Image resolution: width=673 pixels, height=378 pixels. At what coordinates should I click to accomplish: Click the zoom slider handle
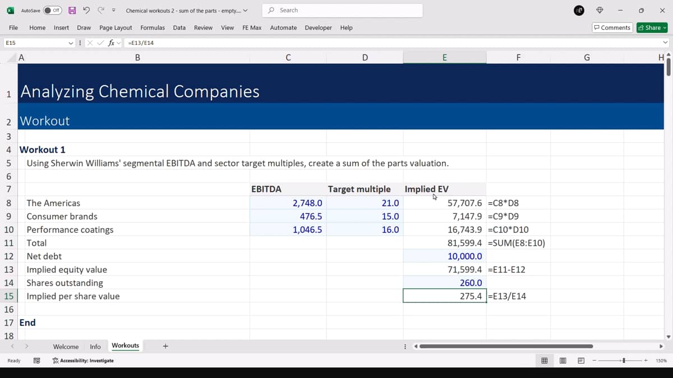(624, 361)
